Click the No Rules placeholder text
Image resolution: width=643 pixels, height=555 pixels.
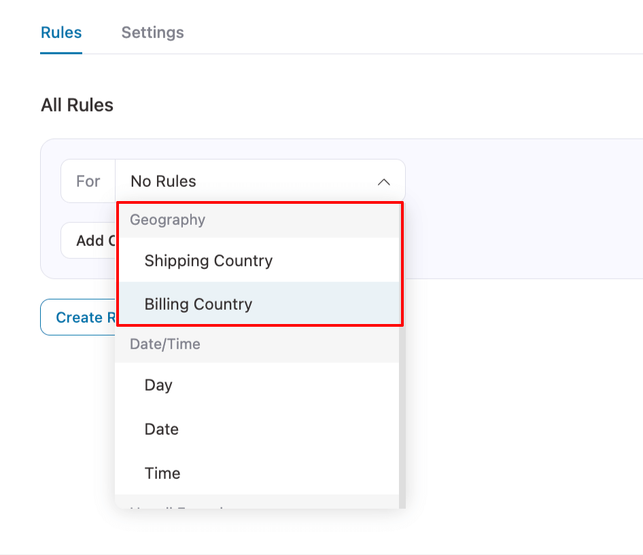pos(163,181)
